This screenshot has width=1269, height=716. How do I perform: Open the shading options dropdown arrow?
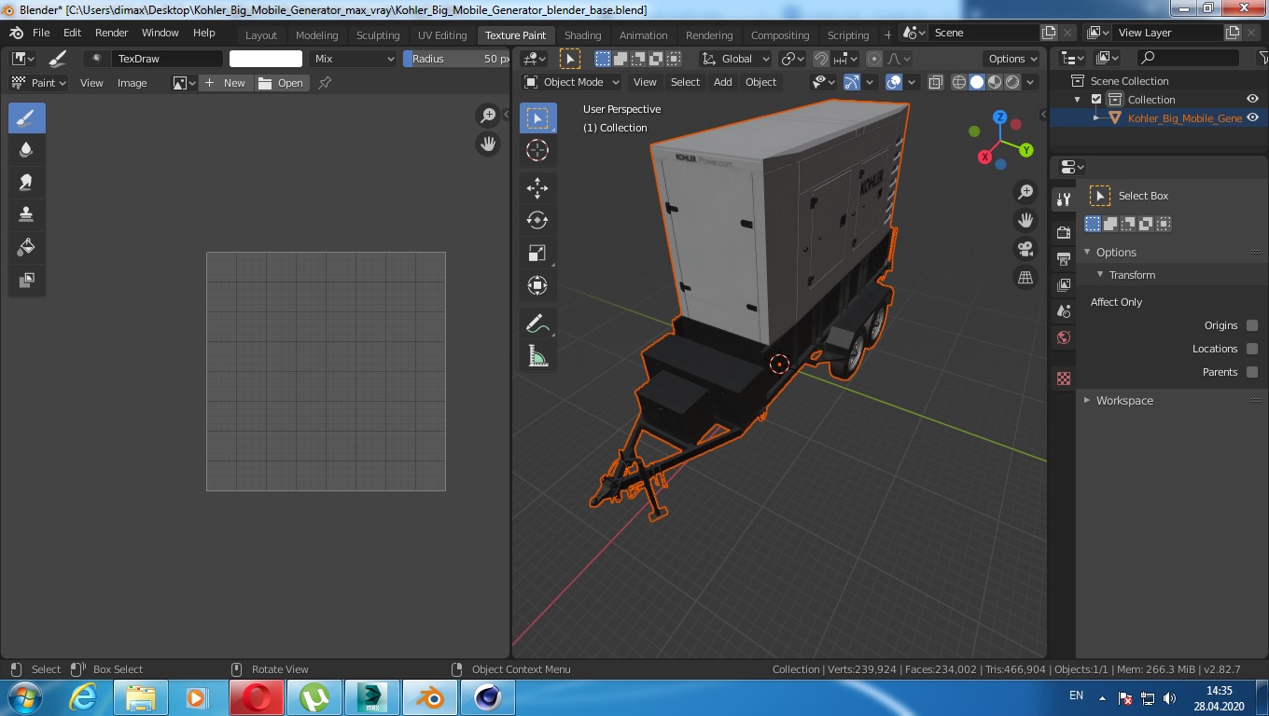pos(1031,82)
